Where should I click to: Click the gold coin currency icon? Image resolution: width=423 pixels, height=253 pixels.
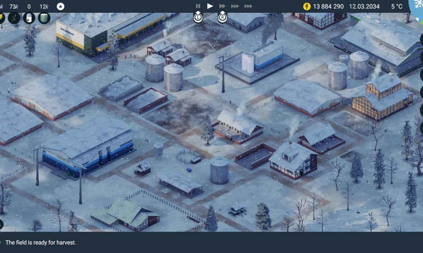307,7
